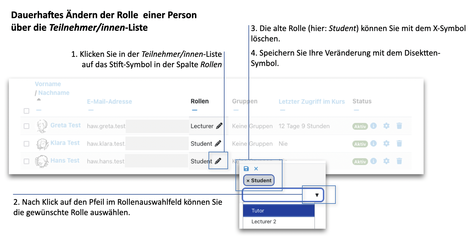This screenshot has width=473, height=237.
Task: Click the pencil icon next to Lecturer role
Action: 219,126
